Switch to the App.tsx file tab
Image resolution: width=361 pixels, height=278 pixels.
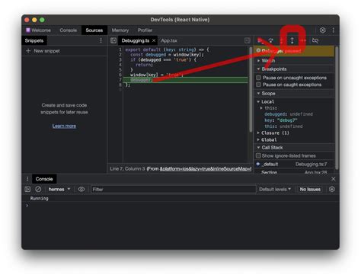click(x=169, y=40)
